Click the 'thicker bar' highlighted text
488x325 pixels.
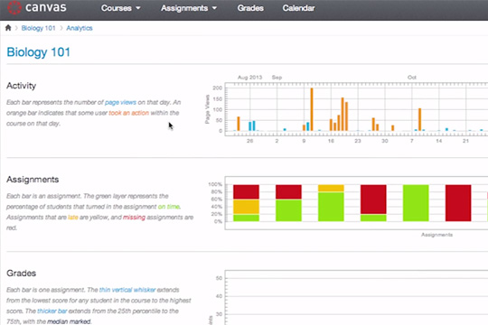52,311
